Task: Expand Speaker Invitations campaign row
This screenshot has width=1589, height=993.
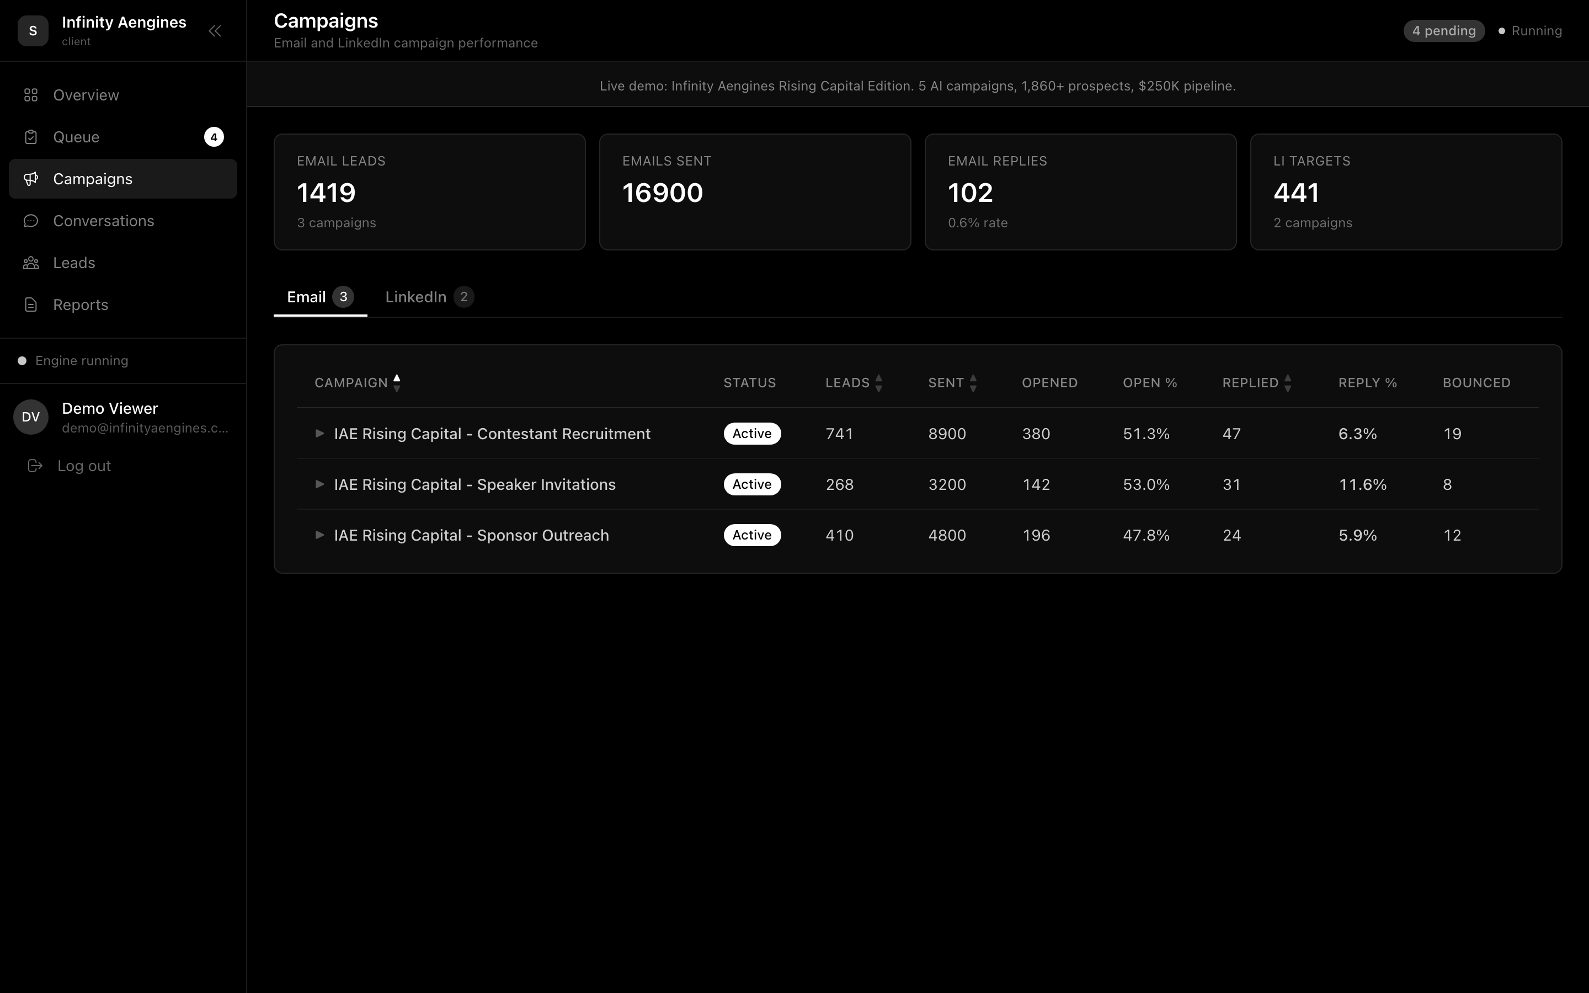Action: (x=320, y=484)
